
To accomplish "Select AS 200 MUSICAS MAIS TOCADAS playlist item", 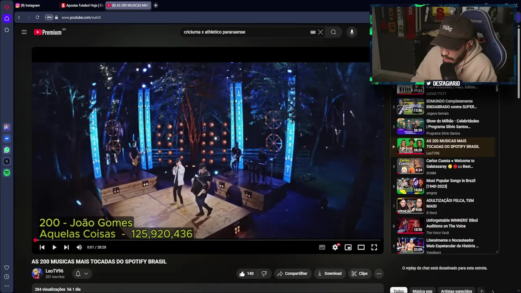I will point(444,147).
